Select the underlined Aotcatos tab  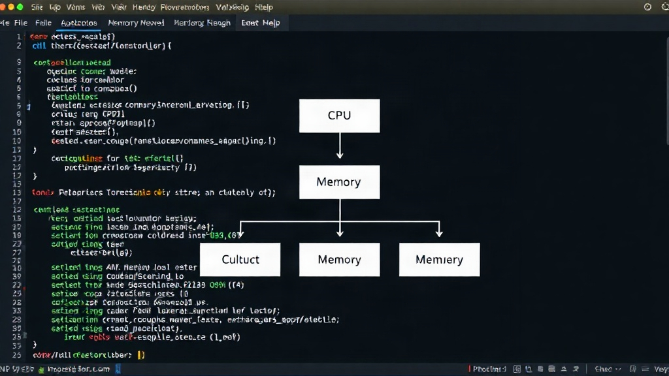click(x=79, y=23)
